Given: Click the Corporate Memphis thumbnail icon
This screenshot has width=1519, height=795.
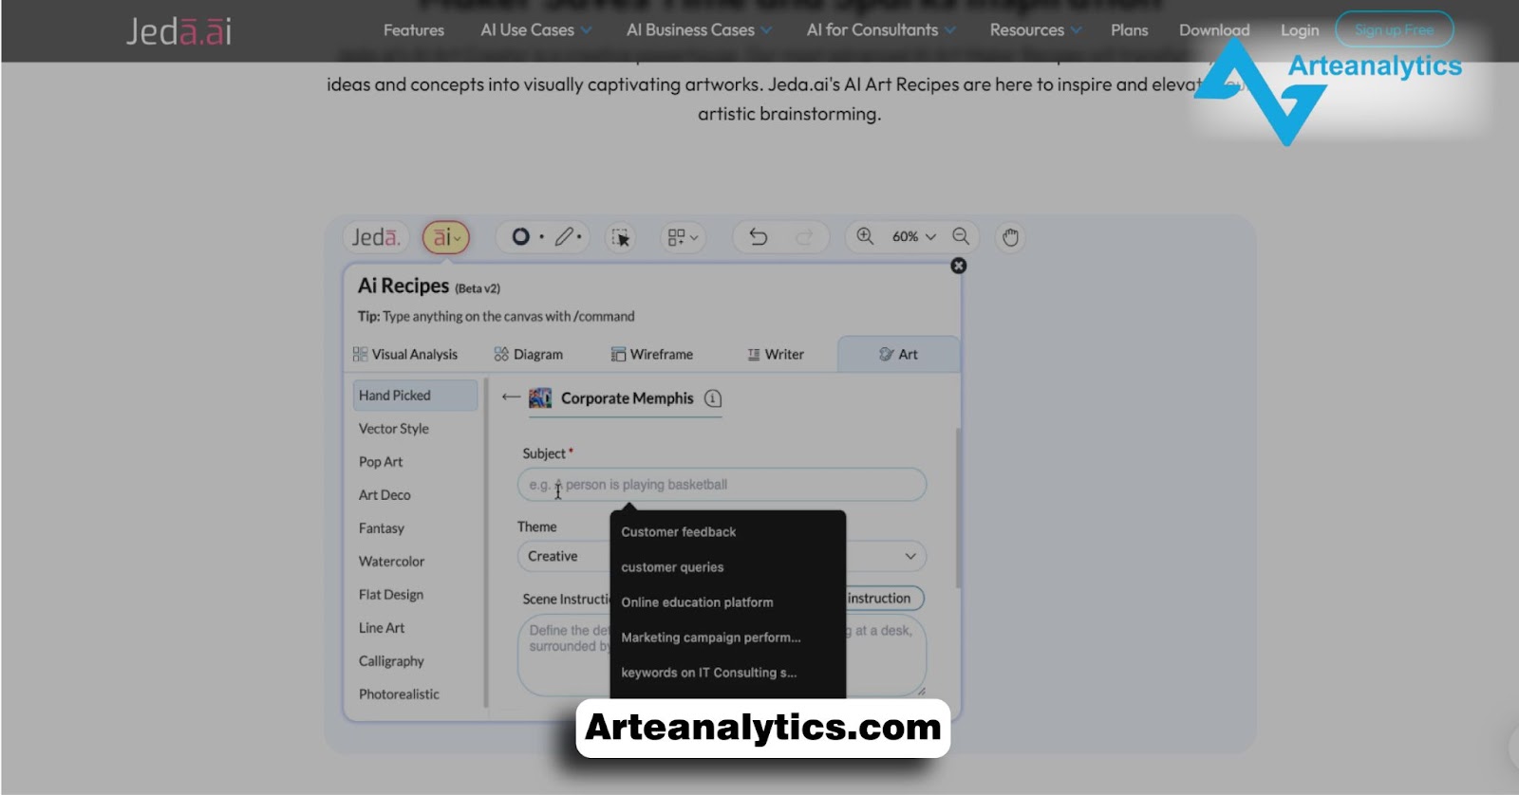Looking at the screenshot, I should pyautogui.click(x=540, y=397).
